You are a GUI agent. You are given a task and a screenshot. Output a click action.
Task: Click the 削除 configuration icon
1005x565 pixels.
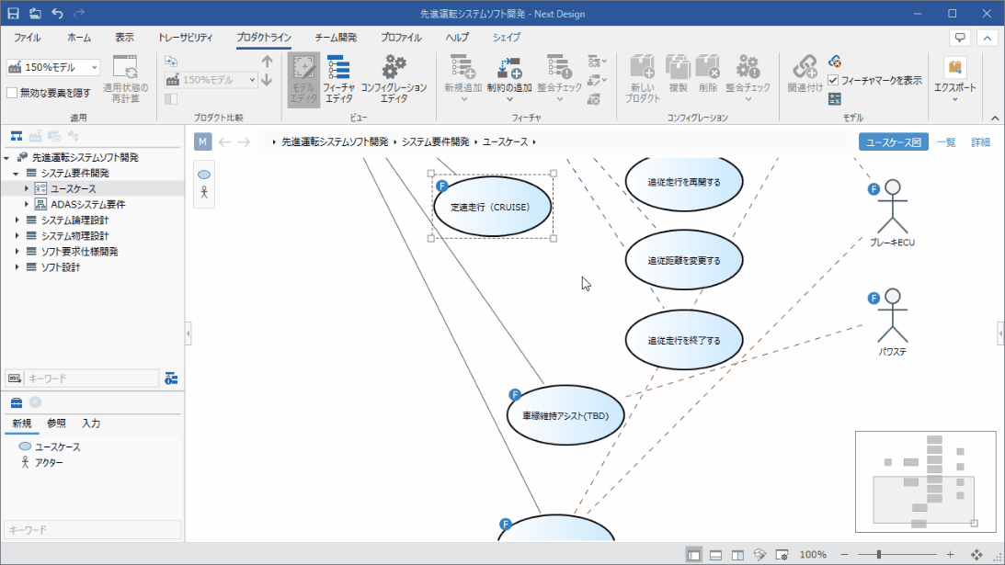pos(708,74)
